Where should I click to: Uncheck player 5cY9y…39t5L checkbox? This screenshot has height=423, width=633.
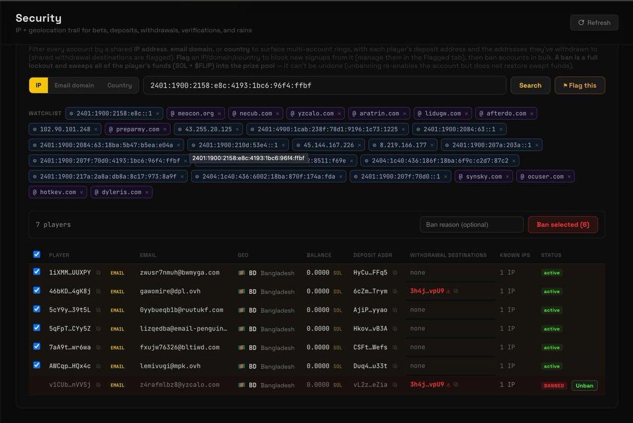click(x=37, y=309)
